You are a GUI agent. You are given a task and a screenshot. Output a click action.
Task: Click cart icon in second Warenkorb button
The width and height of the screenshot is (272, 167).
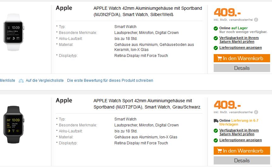[219, 151]
